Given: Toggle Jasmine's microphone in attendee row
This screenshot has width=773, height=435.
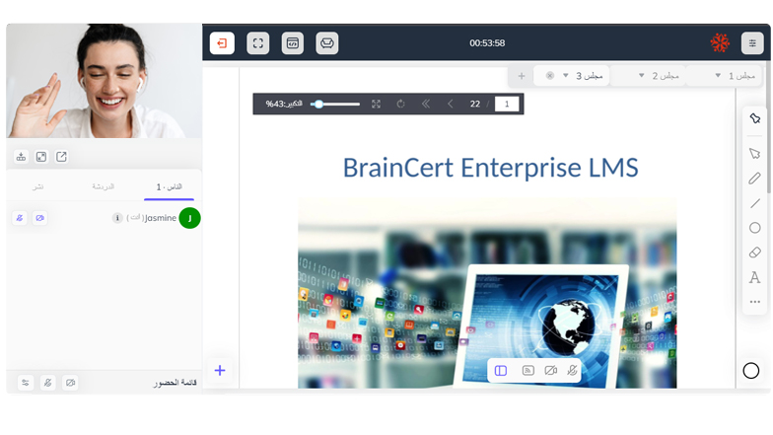Looking at the screenshot, I should click(x=20, y=218).
